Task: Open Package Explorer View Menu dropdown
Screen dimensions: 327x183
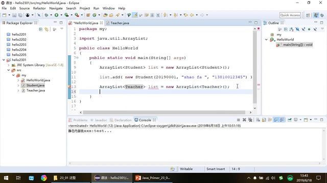Action: (62, 29)
